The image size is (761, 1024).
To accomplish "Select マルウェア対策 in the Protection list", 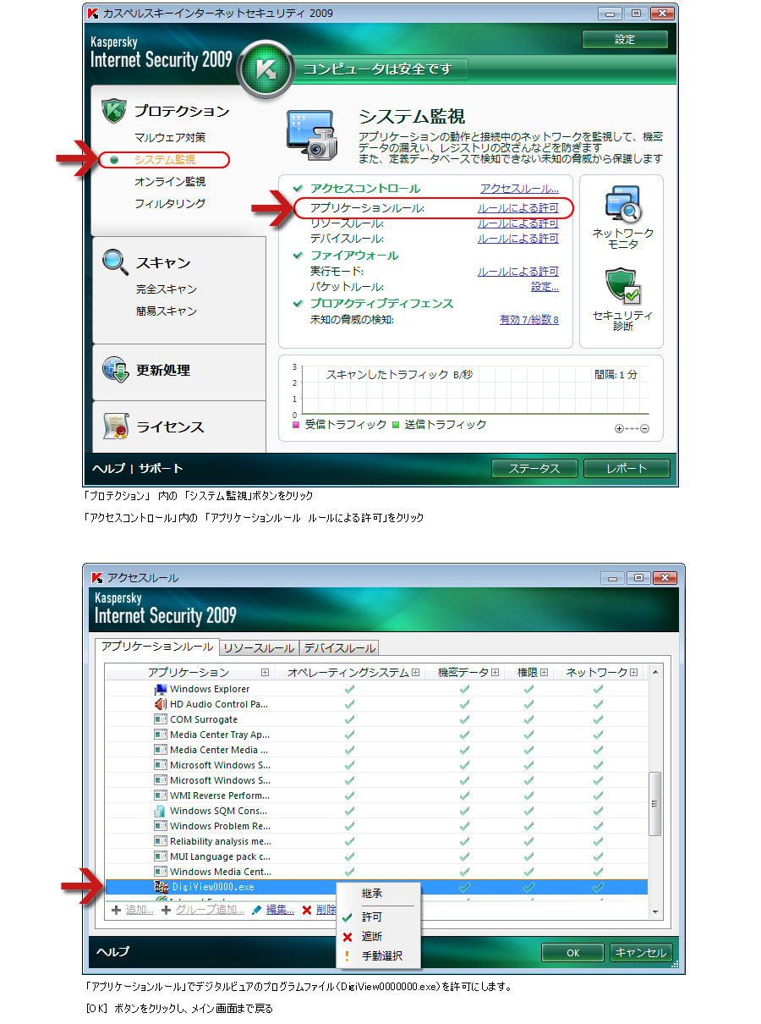I will coord(170,137).
